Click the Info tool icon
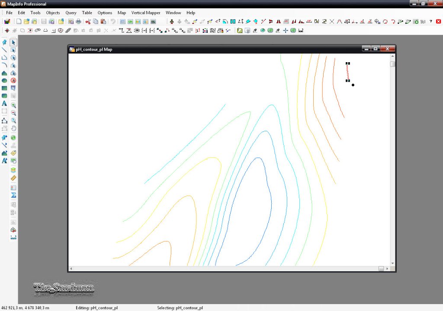443x311 pixels. (13, 137)
